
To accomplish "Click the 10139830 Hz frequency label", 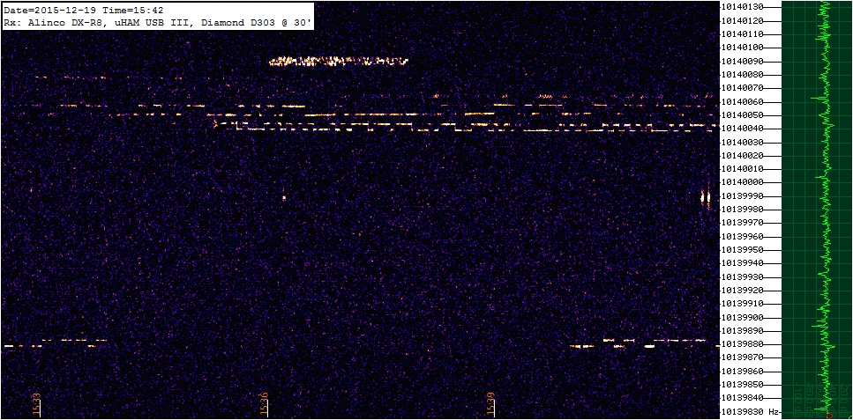I will (751, 412).
